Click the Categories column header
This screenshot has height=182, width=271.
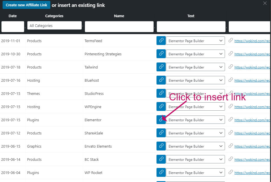(x=54, y=16)
